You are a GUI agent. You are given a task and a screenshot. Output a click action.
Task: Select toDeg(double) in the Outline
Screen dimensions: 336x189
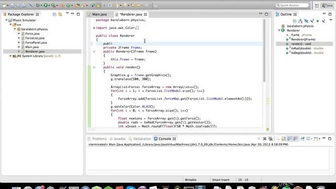307,53
